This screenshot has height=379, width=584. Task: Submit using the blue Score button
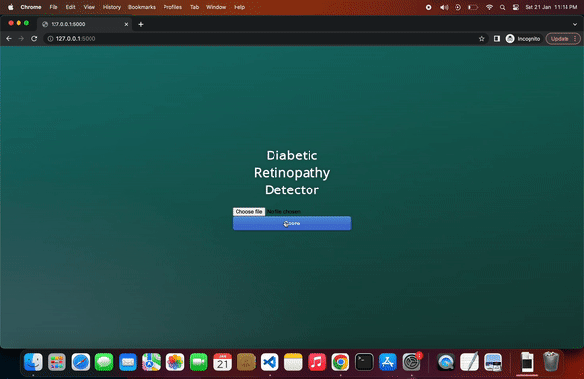tap(292, 224)
